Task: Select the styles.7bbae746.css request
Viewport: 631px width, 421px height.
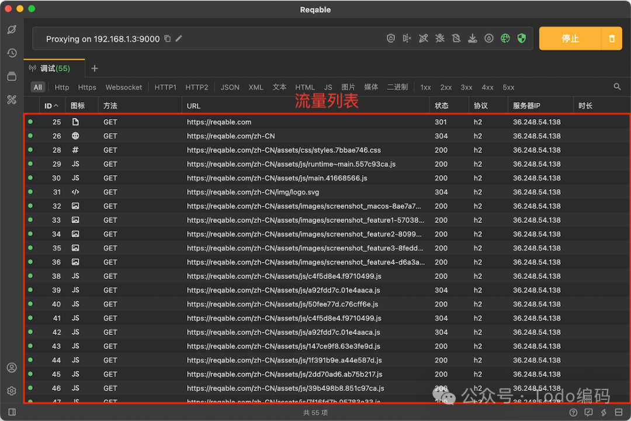Action: (x=327, y=150)
